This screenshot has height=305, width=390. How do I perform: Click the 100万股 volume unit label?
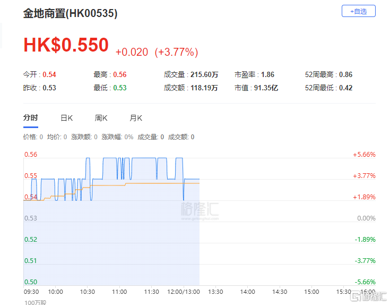tap(36, 302)
